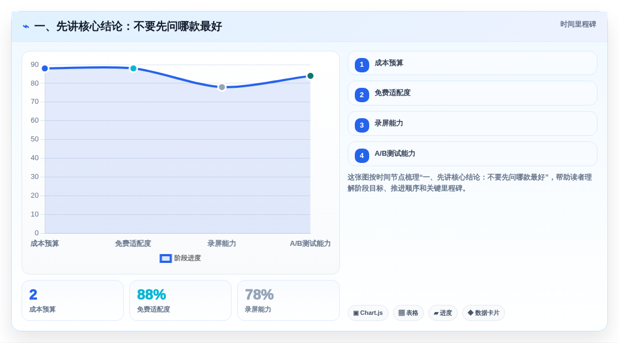
Task: Toggle the 阶段进度 legend color box
Action: [x=166, y=258]
